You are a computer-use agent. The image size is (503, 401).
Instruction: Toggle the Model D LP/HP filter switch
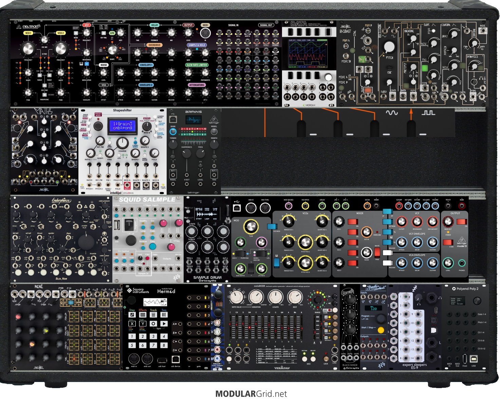click(x=387, y=212)
